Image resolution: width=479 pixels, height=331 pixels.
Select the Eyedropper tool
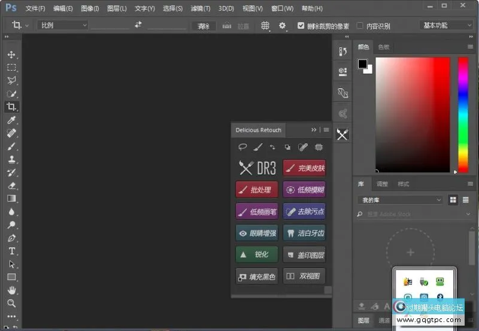[x=11, y=120]
